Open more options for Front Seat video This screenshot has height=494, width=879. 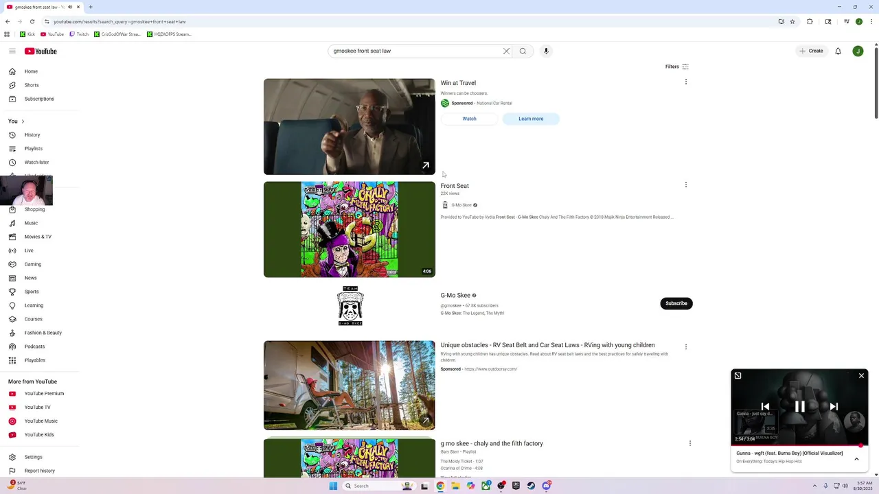coord(685,185)
